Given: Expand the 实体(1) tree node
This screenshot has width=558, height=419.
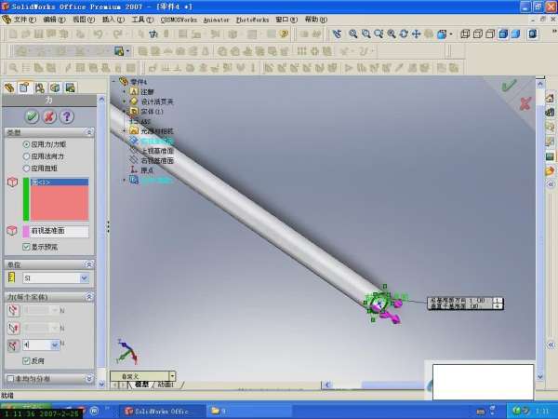Looking at the screenshot, I should (x=125, y=111).
